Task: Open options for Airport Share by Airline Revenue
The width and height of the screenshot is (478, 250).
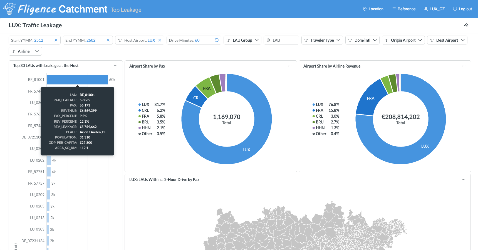Action: point(464,66)
